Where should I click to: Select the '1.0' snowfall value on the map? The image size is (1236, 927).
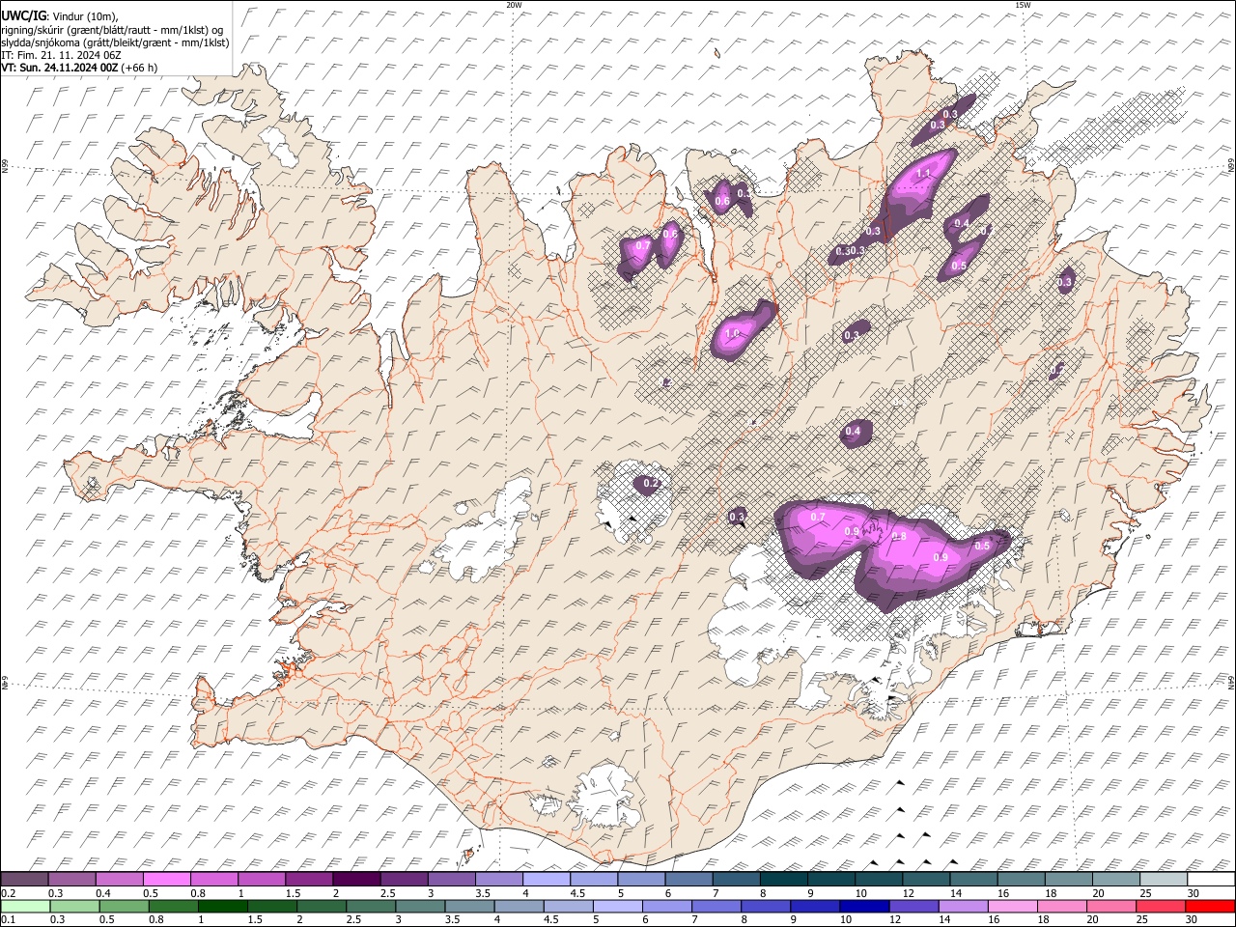[x=732, y=333]
